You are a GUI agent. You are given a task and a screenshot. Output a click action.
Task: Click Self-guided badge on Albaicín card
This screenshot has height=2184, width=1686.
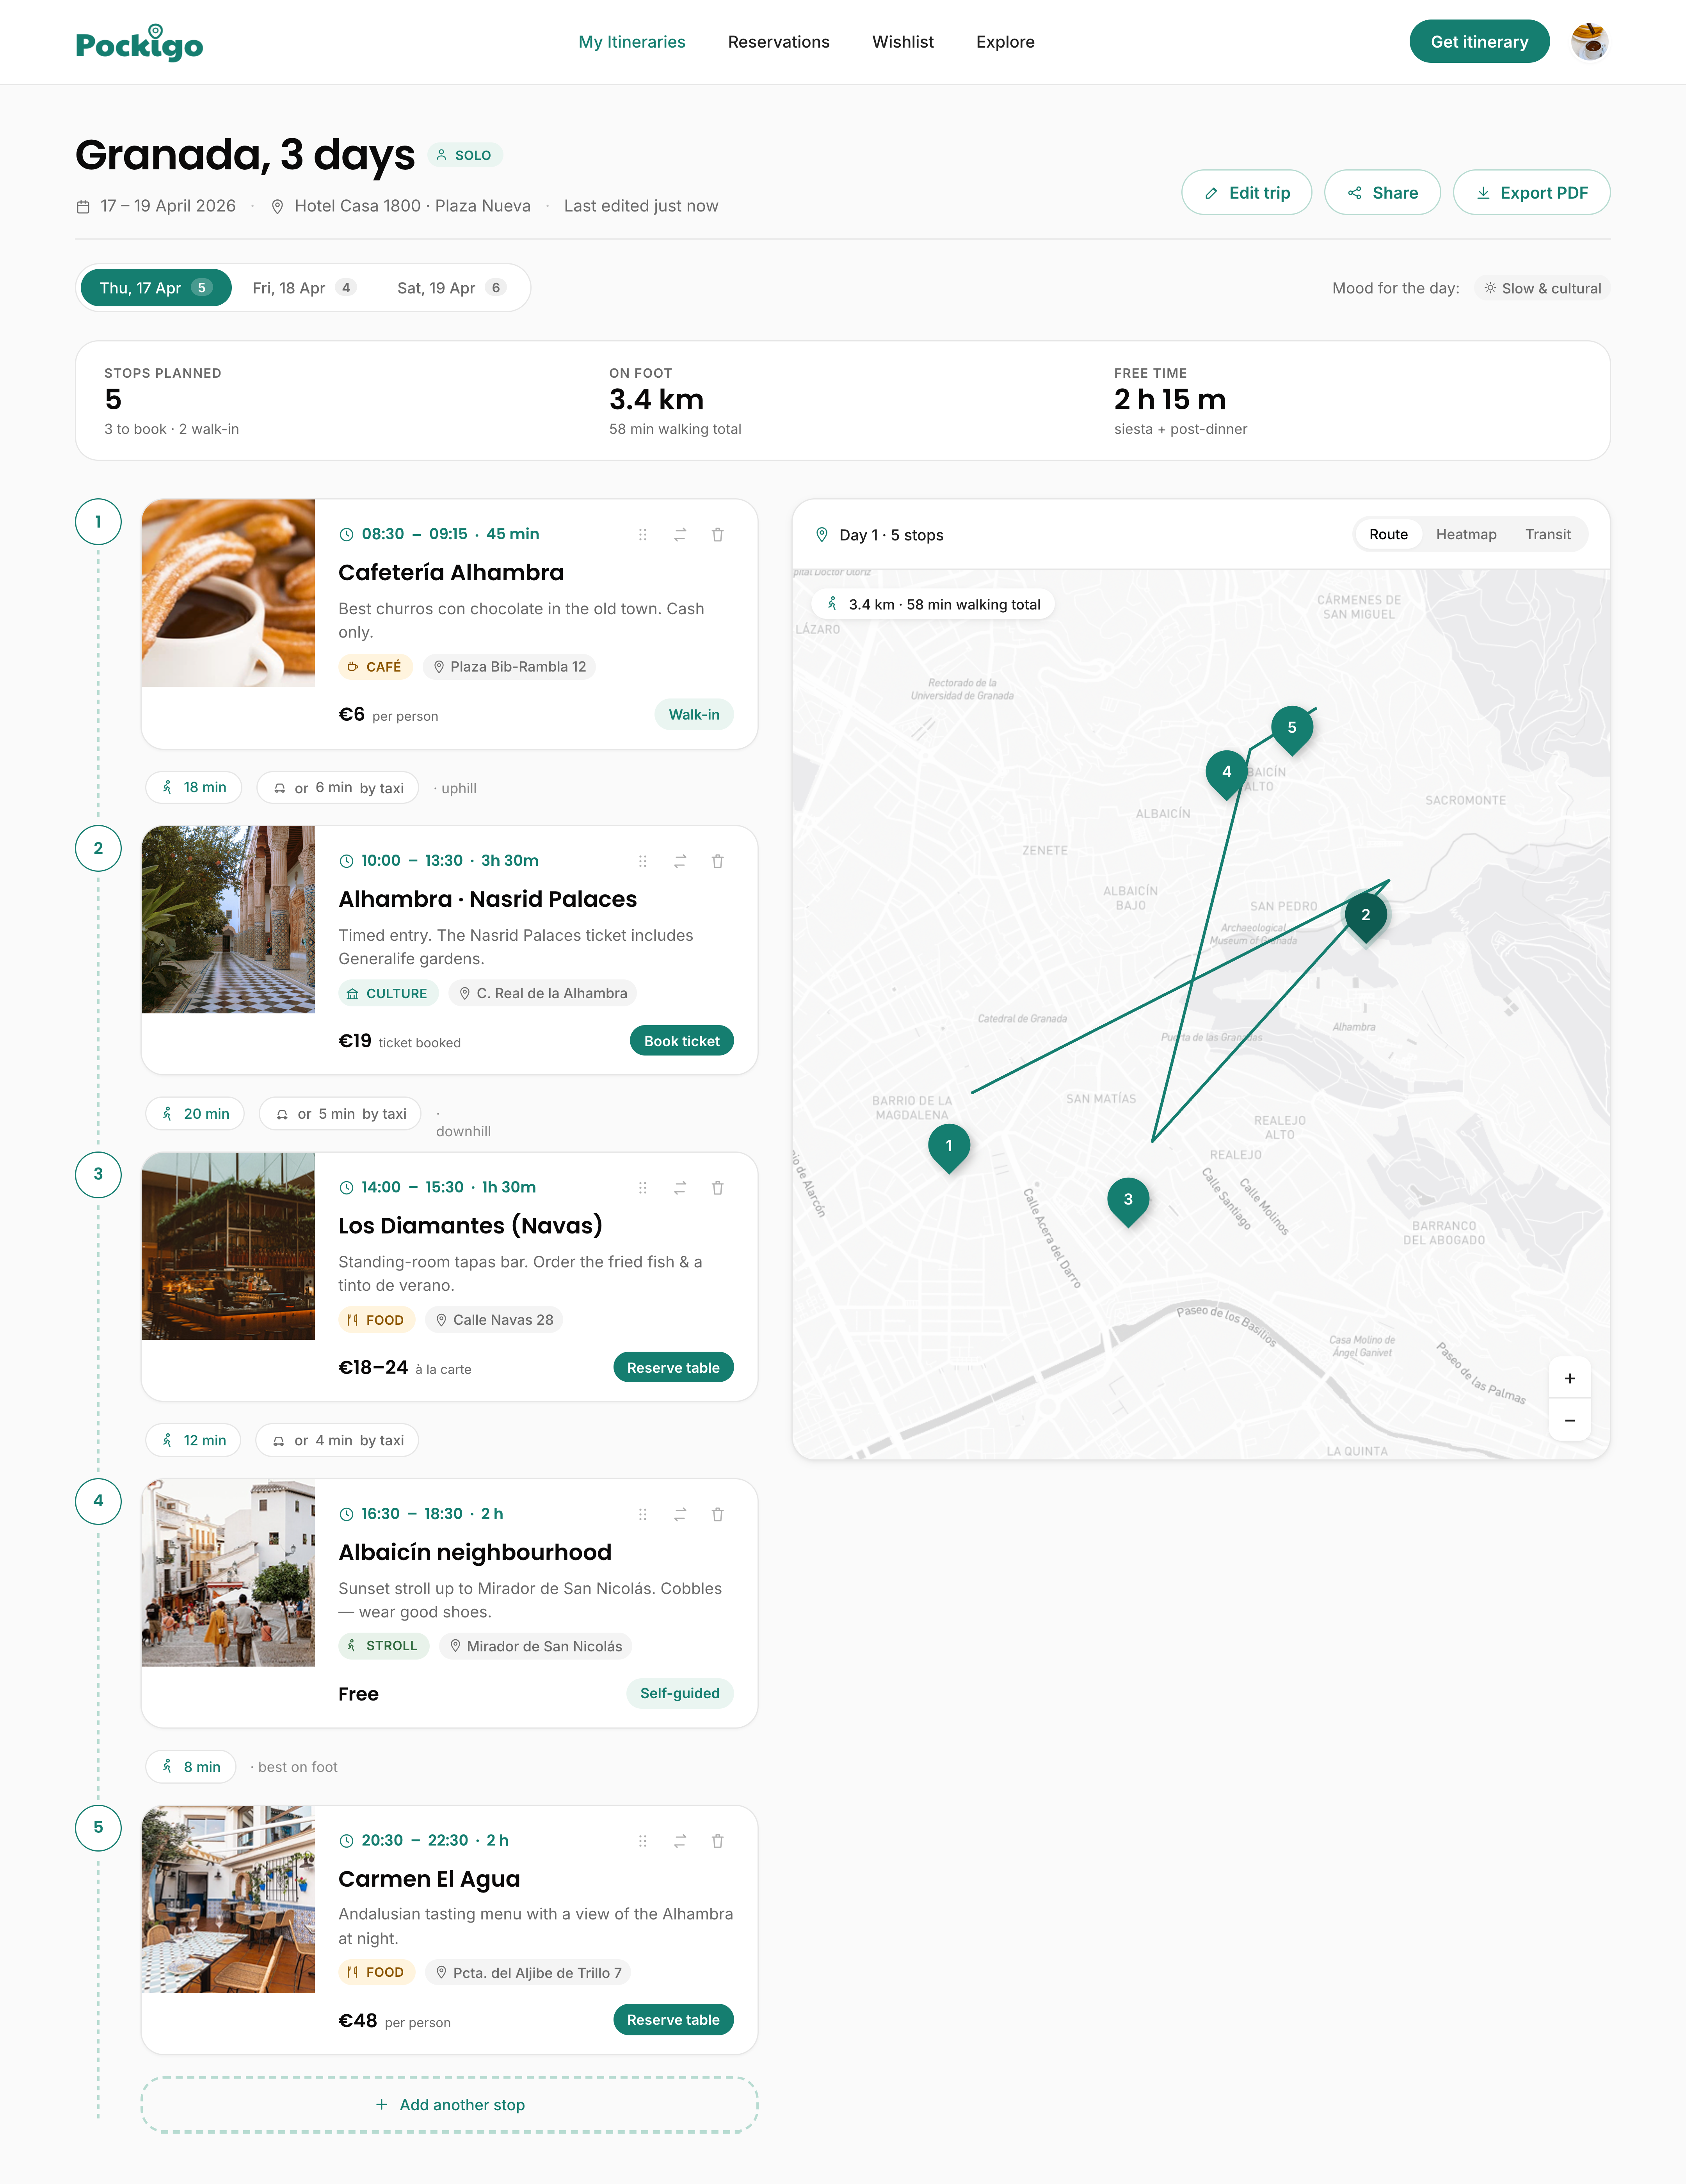click(x=680, y=1693)
